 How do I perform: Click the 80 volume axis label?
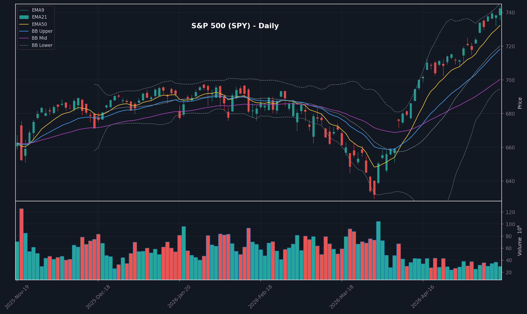[x=508, y=236]
